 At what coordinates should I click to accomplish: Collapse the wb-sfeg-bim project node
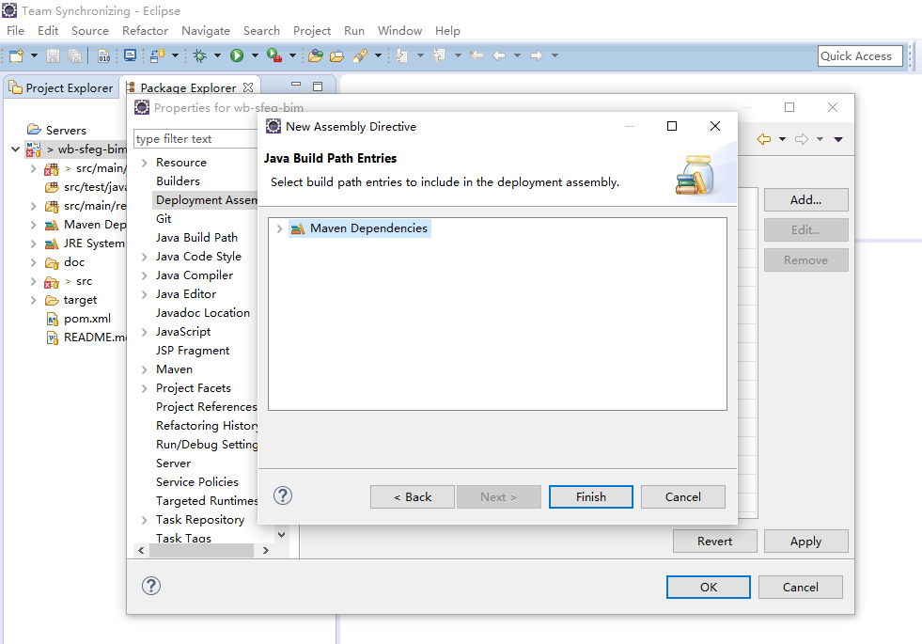pos(15,149)
